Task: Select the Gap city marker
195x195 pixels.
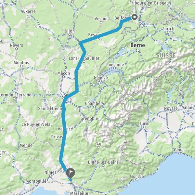Action: pyautogui.click(x=99, y=147)
